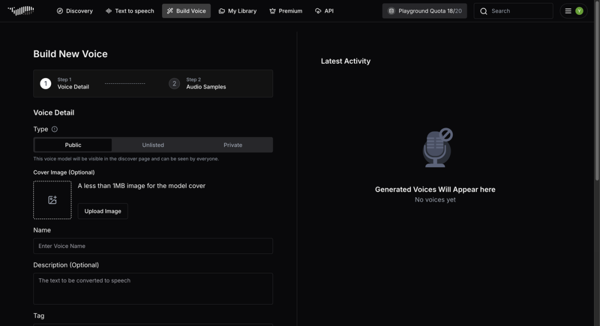The height and width of the screenshot is (326, 600).
Task: Click the crown Premium icon
Action: tap(272, 11)
